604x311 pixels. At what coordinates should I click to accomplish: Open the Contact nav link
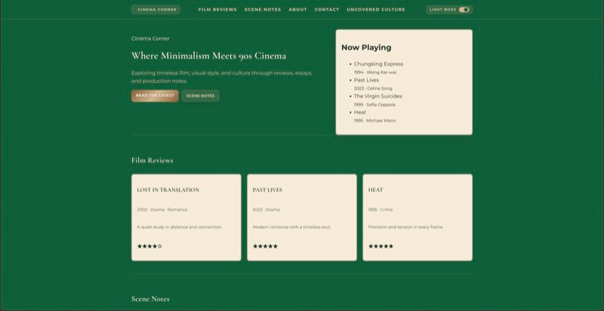pos(327,10)
